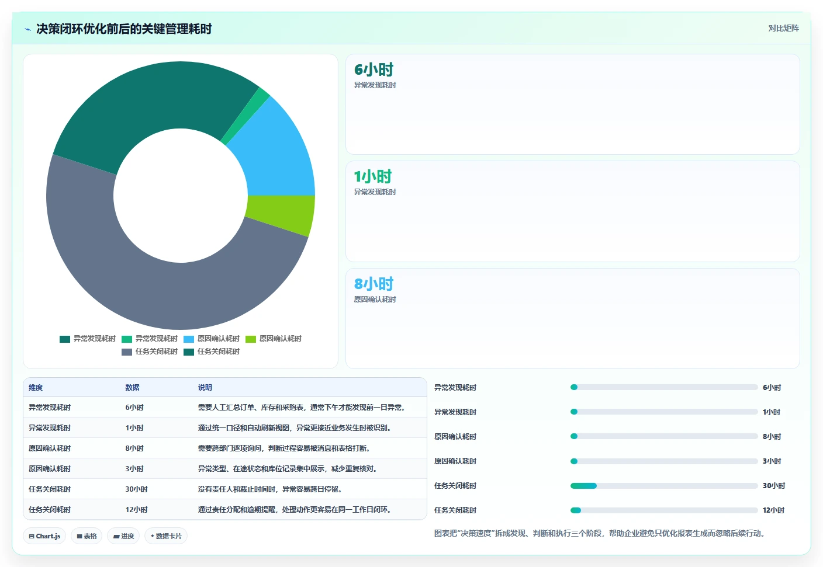Select the 表格 chip
Image resolution: width=823 pixels, height=567 pixels.
click(x=87, y=536)
